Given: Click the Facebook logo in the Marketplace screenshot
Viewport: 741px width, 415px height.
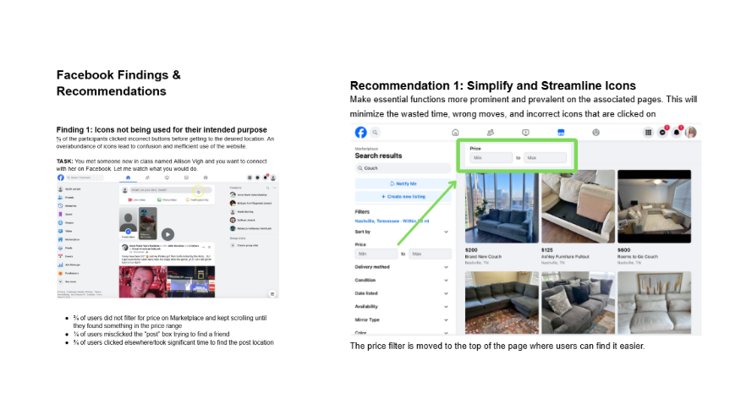Looking at the screenshot, I should (x=360, y=132).
